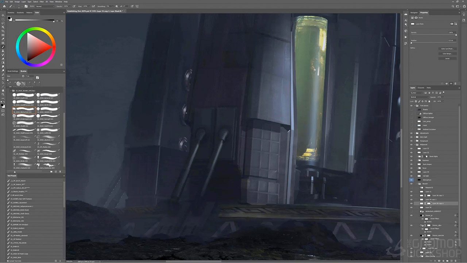Hide the Adjustments group
467x263 pixels.
(x=411, y=133)
